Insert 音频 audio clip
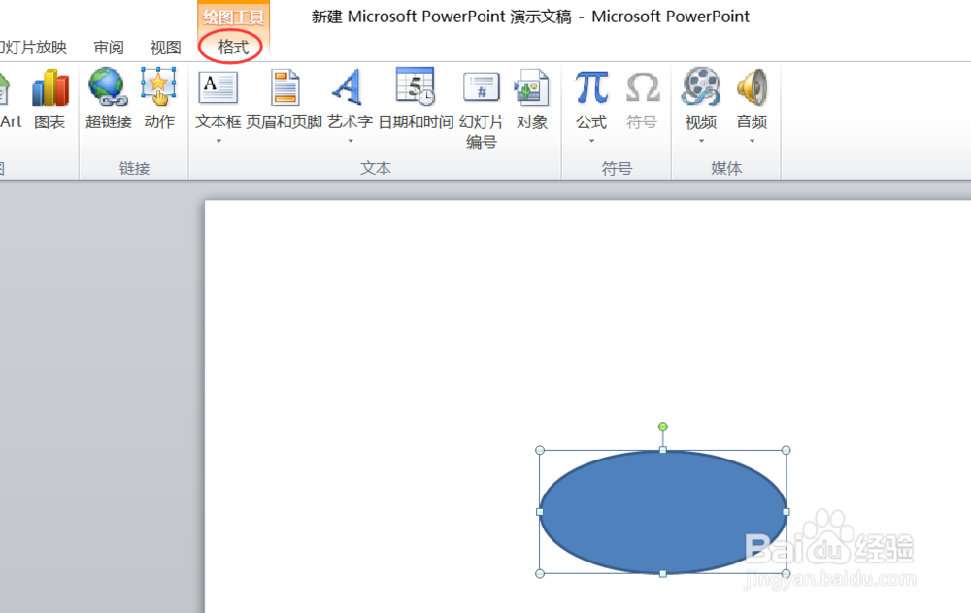The image size is (971, 613). (752, 88)
